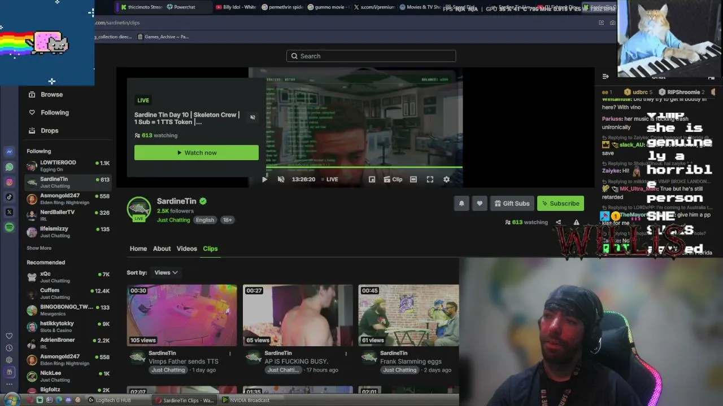Open the video player settings gear
The height and width of the screenshot is (406, 723).
click(x=446, y=179)
